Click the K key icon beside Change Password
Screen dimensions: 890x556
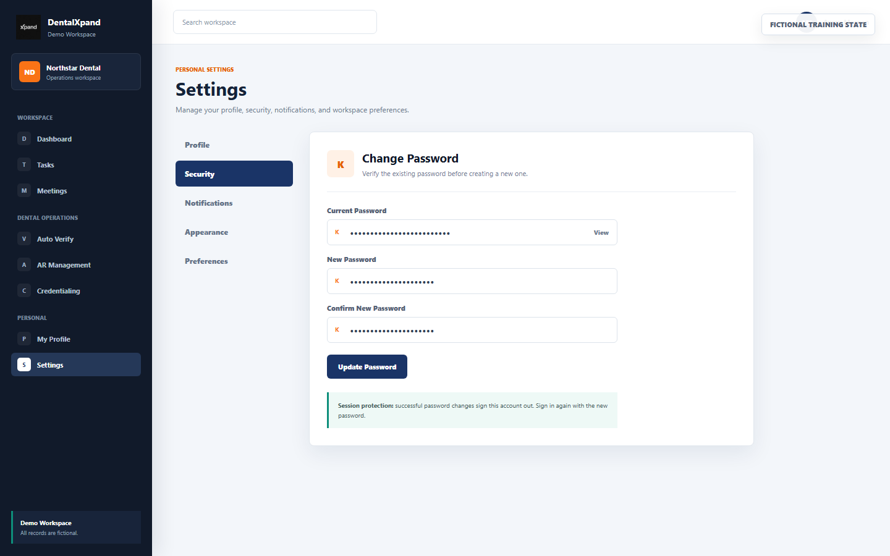click(x=341, y=164)
